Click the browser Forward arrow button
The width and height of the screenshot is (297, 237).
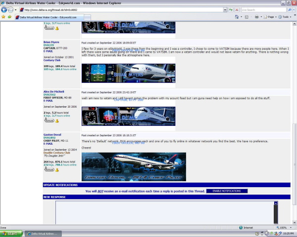pyautogui.click(x=10, y=10)
